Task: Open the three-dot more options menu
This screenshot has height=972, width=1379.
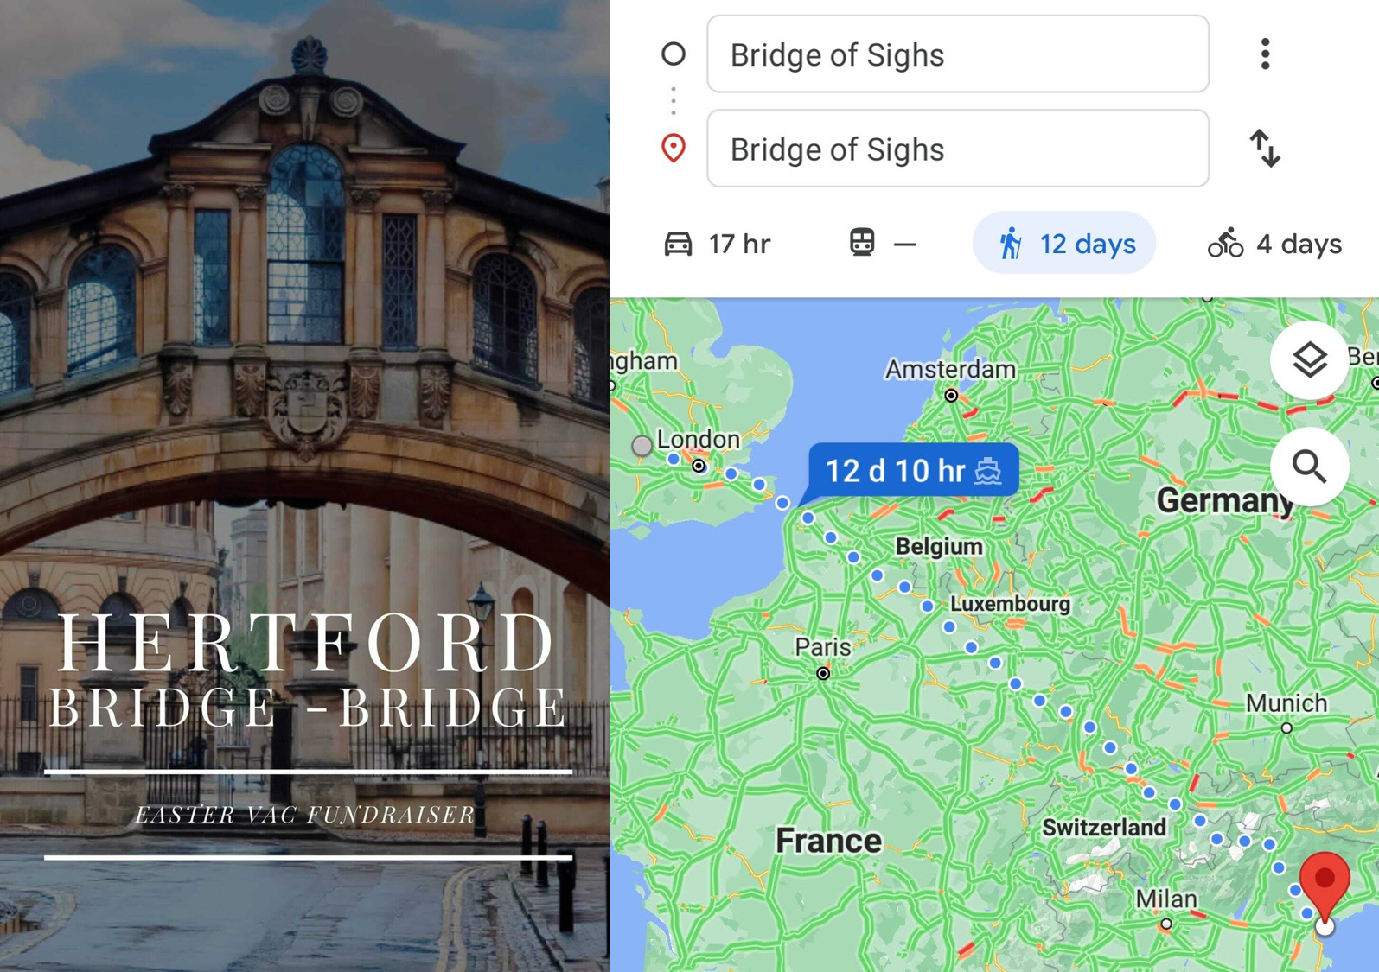Action: click(1265, 54)
